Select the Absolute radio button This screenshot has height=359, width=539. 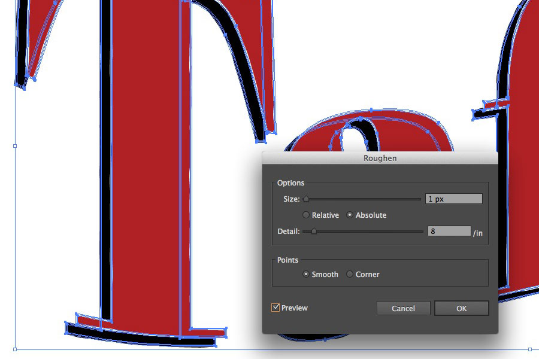coord(349,215)
